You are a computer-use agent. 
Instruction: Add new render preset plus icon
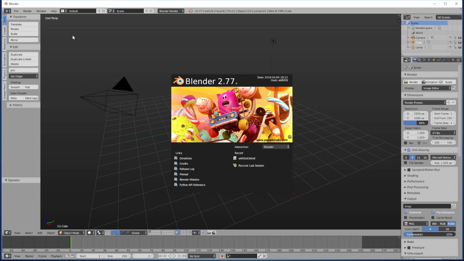tap(448, 103)
